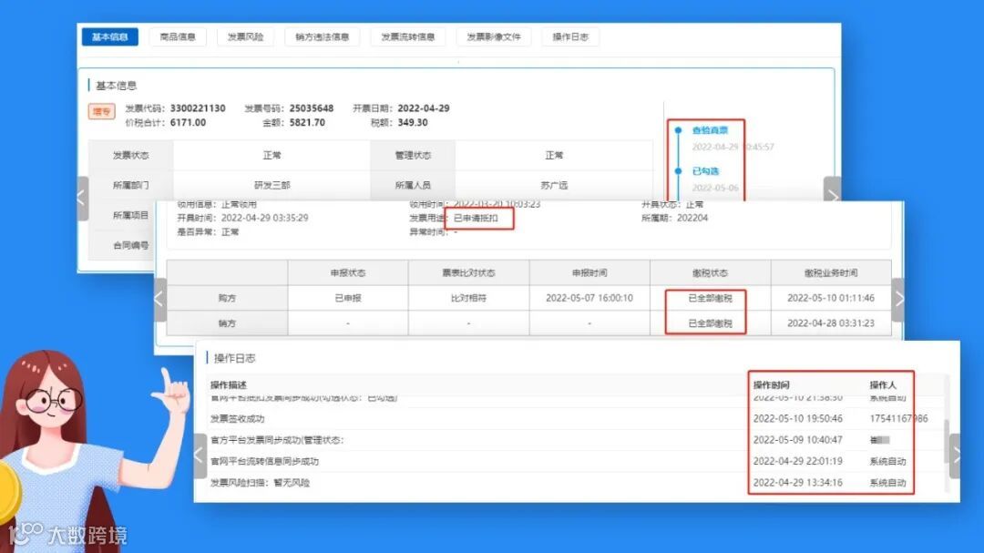Viewport: 984px width, 553px height.
Task: Open the 发票影像文件 tab
Action: [x=494, y=37]
